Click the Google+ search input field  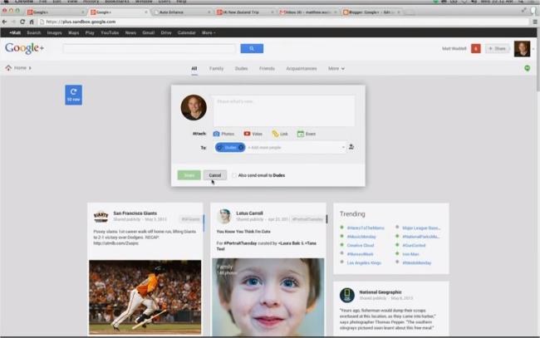149,48
